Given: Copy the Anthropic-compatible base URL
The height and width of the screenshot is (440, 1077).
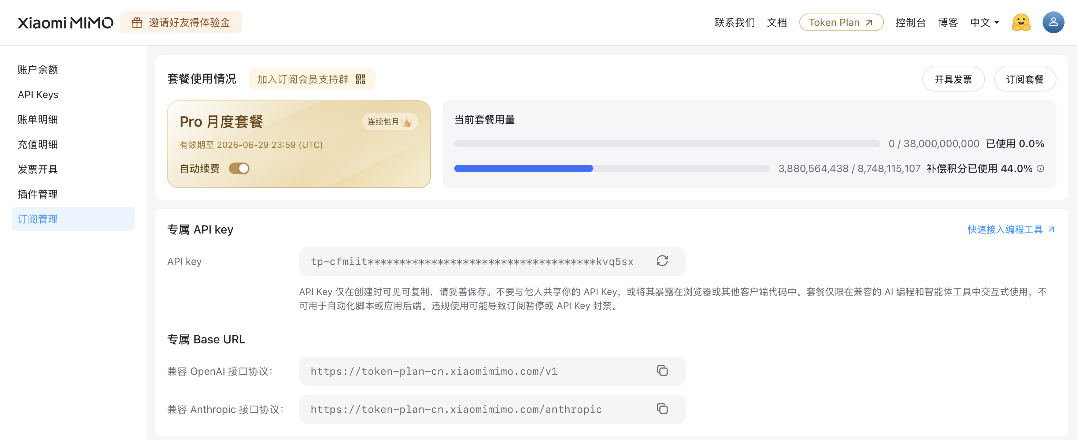Looking at the screenshot, I should 662,409.
